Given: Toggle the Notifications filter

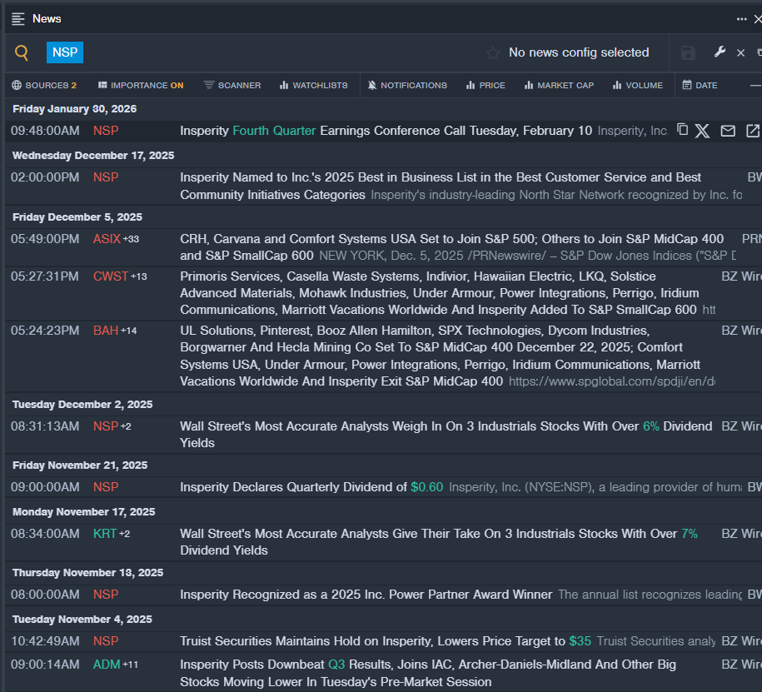Looking at the screenshot, I should (x=407, y=85).
